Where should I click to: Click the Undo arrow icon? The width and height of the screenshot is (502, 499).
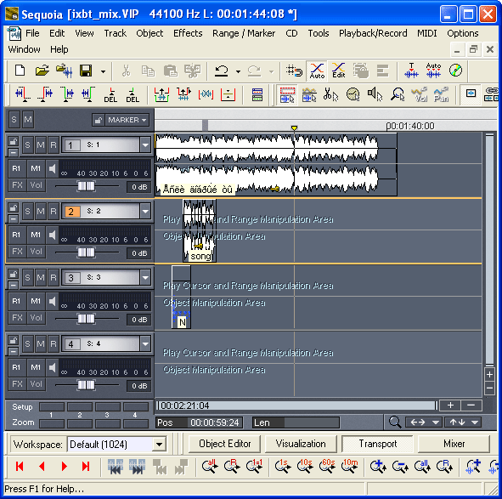[x=221, y=71]
